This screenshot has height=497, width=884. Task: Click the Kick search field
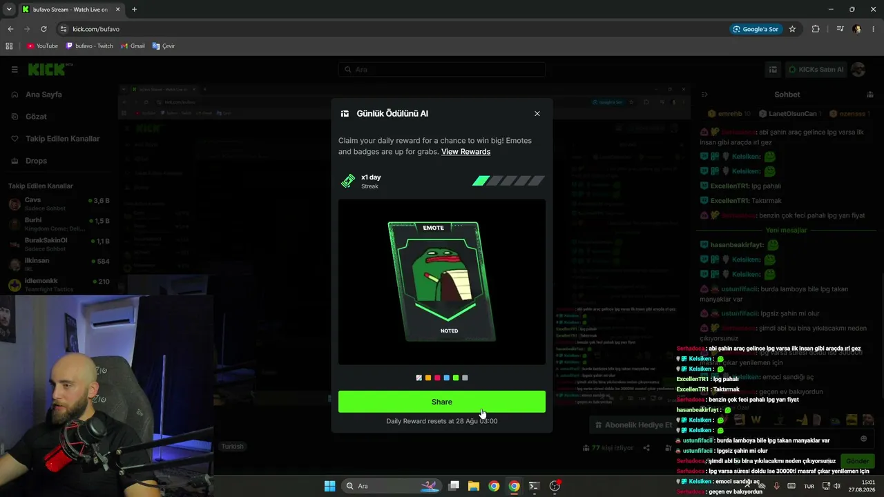click(442, 70)
